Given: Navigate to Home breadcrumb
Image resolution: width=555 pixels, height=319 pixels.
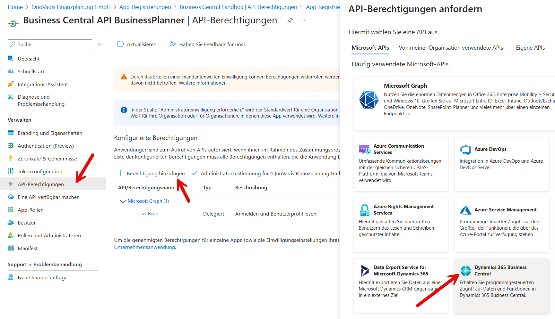Looking at the screenshot, I should (x=15, y=7).
